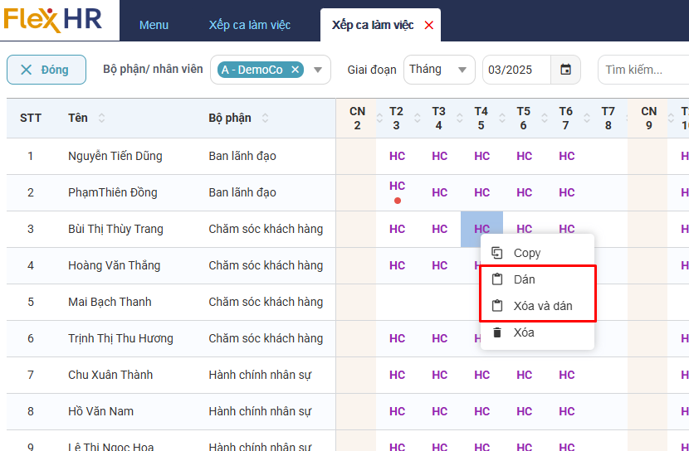Image resolution: width=689 pixels, height=451 pixels.
Task: Click the Dán clipboard icon
Action: (497, 279)
